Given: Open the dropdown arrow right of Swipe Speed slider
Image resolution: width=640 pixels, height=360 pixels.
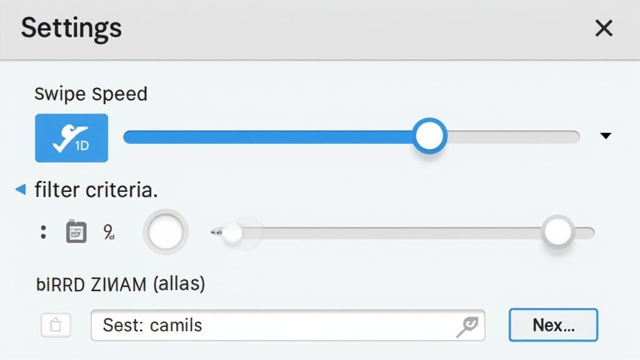Looking at the screenshot, I should 606,136.
